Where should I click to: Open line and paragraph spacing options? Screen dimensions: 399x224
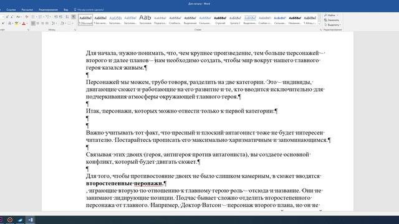[x=53, y=23]
